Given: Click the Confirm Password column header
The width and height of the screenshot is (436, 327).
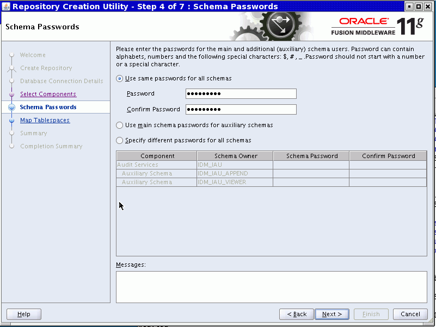Looking at the screenshot, I should 388,156.
